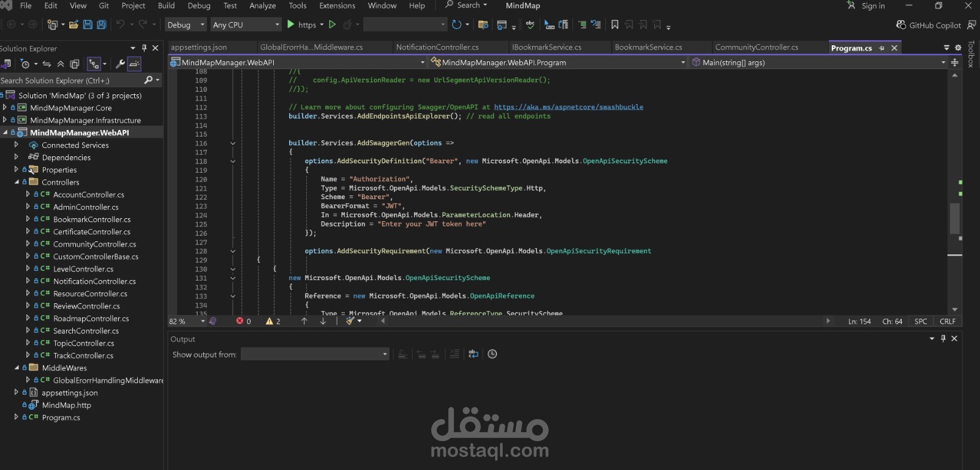This screenshot has height=470, width=980.
Task: Expand the Dependencies node
Action: coord(17,157)
